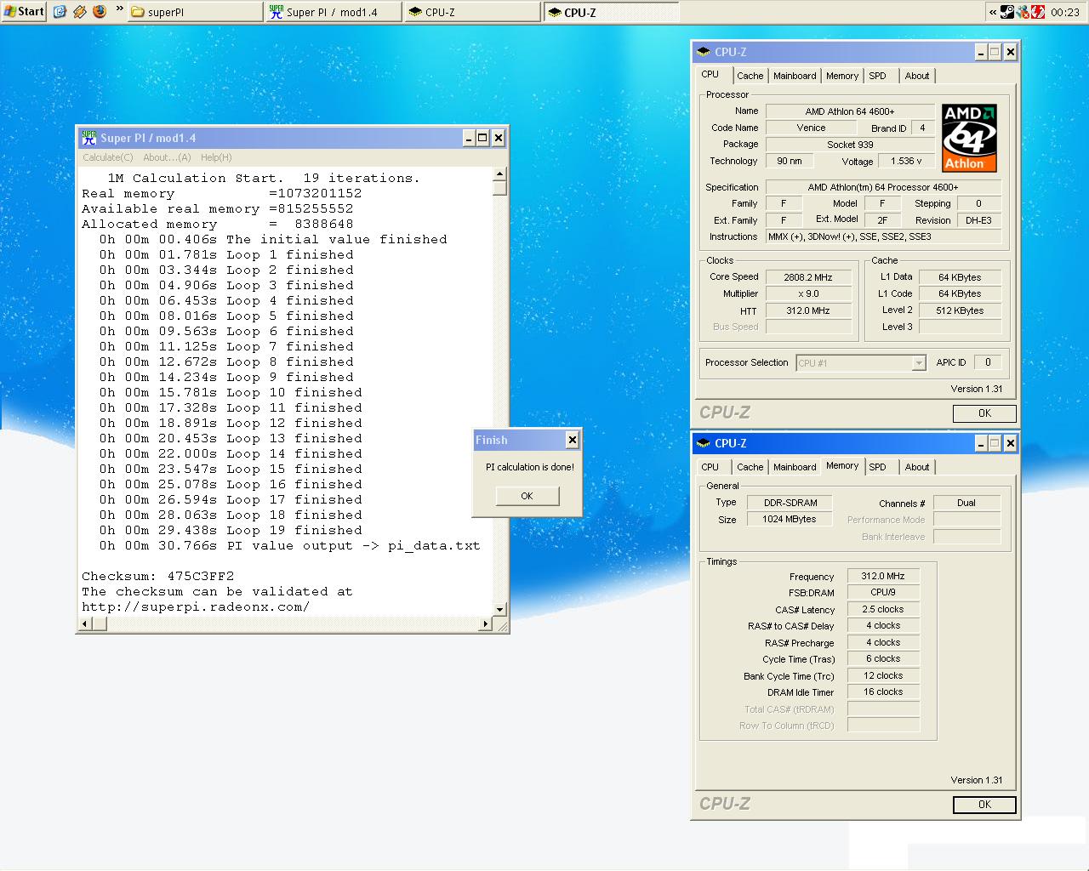Open the Steam tray icon
Image resolution: width=1089 pixels, height=871 pixels.
pyautogui.click(x=1007, y=12)
